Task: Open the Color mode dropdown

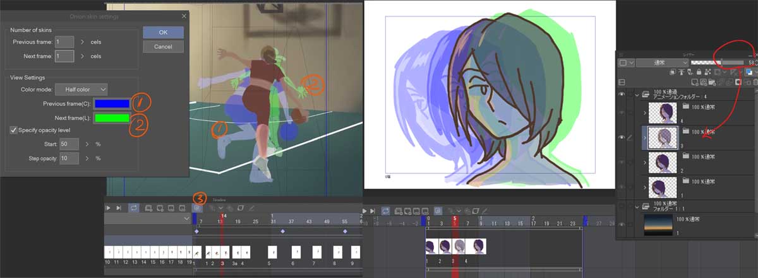Action: [x=81, y=90]
